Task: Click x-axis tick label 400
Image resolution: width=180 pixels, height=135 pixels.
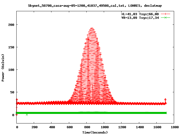Action: coord(52,127)
